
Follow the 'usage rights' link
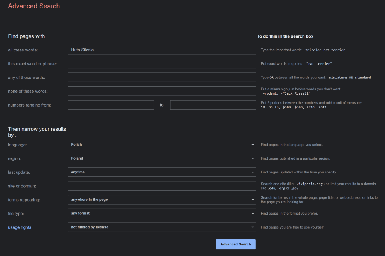(20, 227)
